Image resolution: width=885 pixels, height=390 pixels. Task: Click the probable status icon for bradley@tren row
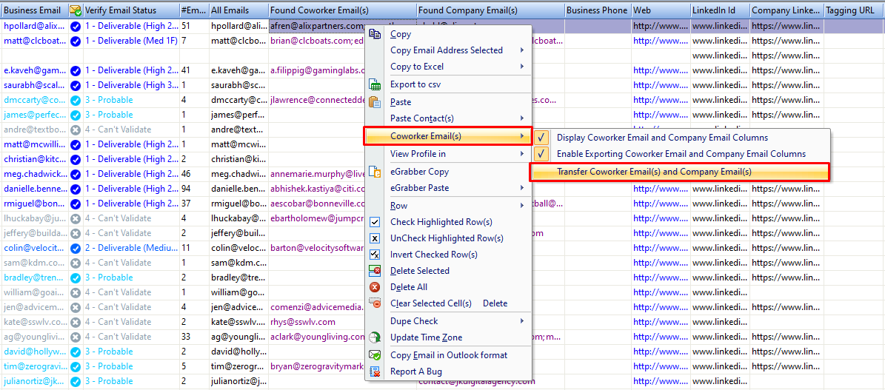pyautogui.click(x=75, y=278)
